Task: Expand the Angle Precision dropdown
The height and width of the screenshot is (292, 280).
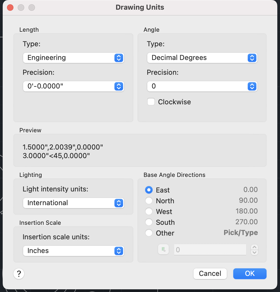Action: tap(202, 86)
